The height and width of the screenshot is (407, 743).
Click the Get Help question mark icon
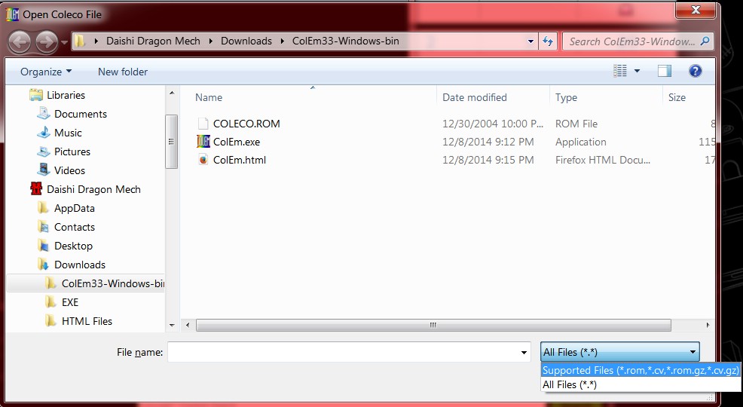coord(695,72)
